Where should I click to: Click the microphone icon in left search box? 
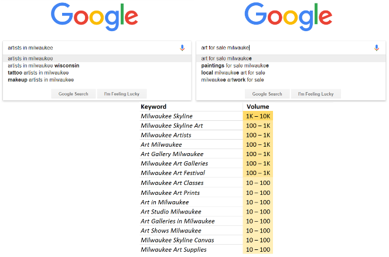tap(182, 48)
